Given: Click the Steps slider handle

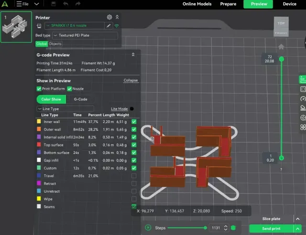Looking at the screenshot, I should coord(205,228).
